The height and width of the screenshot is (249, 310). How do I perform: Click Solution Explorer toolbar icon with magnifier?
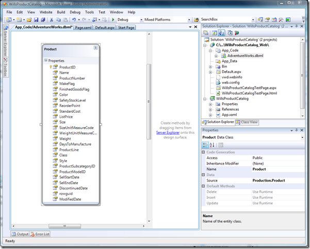click(260, 20)
